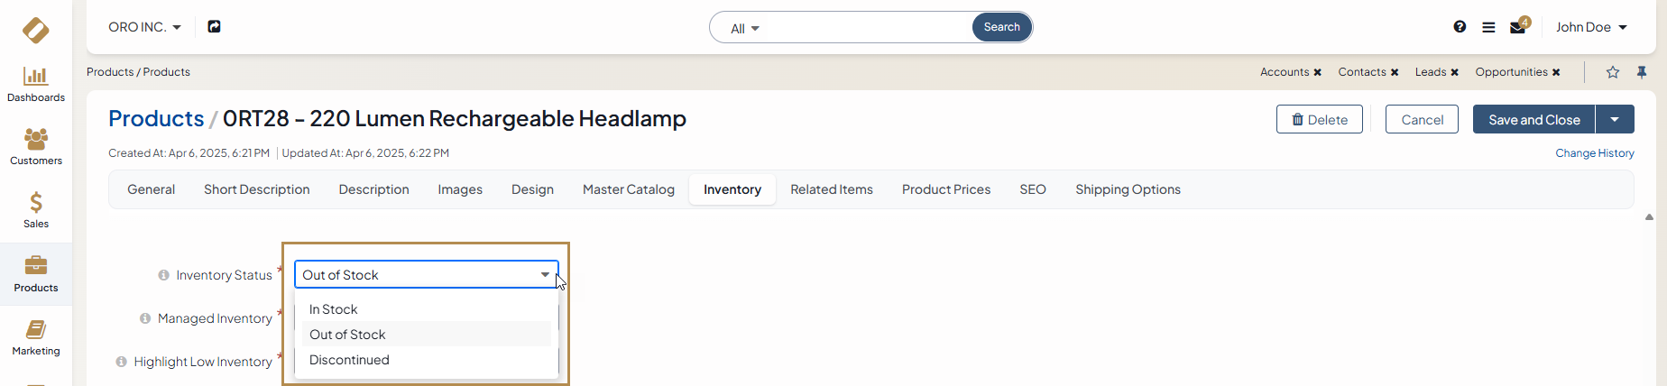Click the help question mark icon

[1460, 27]
